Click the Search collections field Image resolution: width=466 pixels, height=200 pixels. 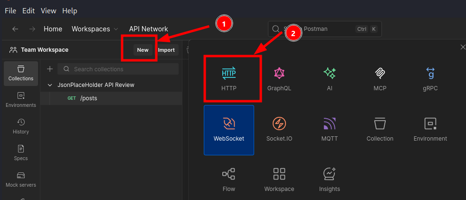118,69
